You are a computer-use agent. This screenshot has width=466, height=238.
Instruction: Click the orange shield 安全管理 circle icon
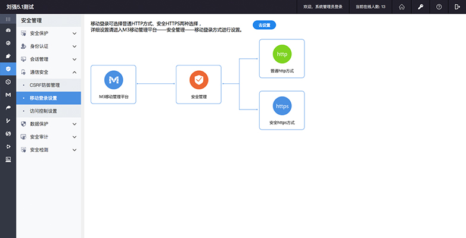199,80
